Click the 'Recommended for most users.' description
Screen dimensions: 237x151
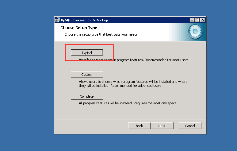point(167,60)
